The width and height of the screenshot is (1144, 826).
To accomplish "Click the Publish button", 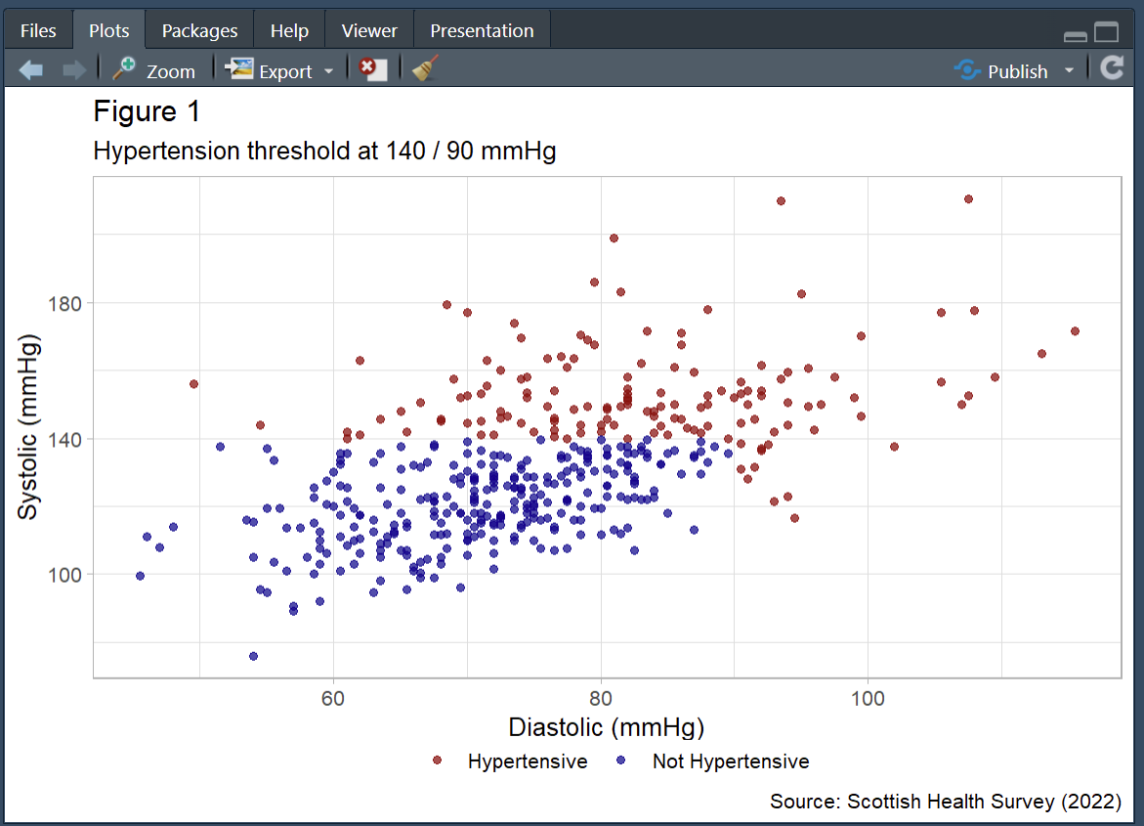I will (x=1002, y=70).
